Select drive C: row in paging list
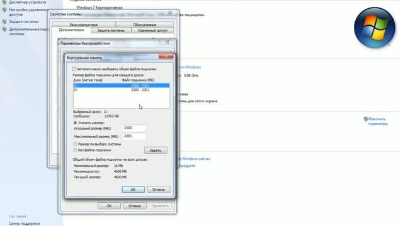This screenshot has width=403, height=226. (x=122, y=85)
